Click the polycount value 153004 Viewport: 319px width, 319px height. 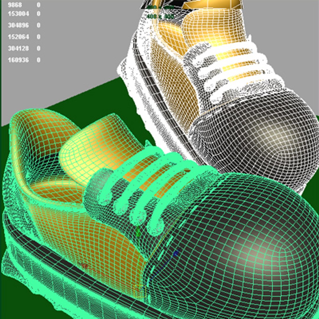coord(18,14)
